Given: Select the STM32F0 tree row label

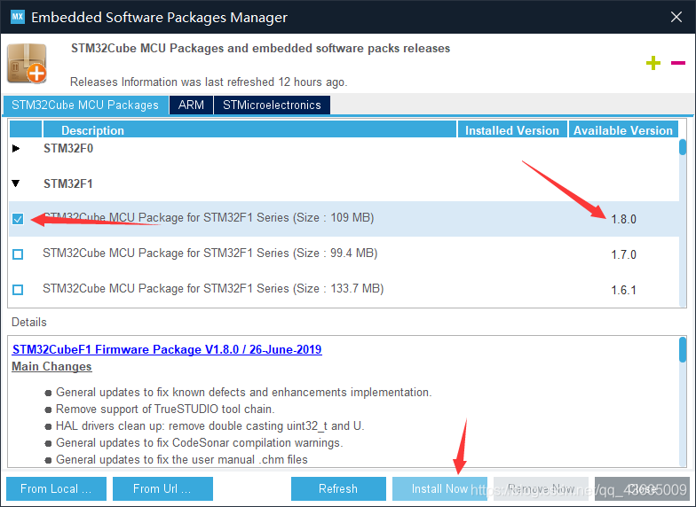Looking at the screenshot, I should pyautogui.click(x=68, y=149).
